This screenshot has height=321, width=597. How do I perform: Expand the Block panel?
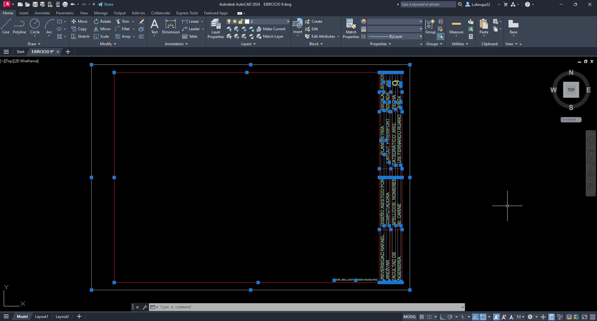[x=316, y=44]
